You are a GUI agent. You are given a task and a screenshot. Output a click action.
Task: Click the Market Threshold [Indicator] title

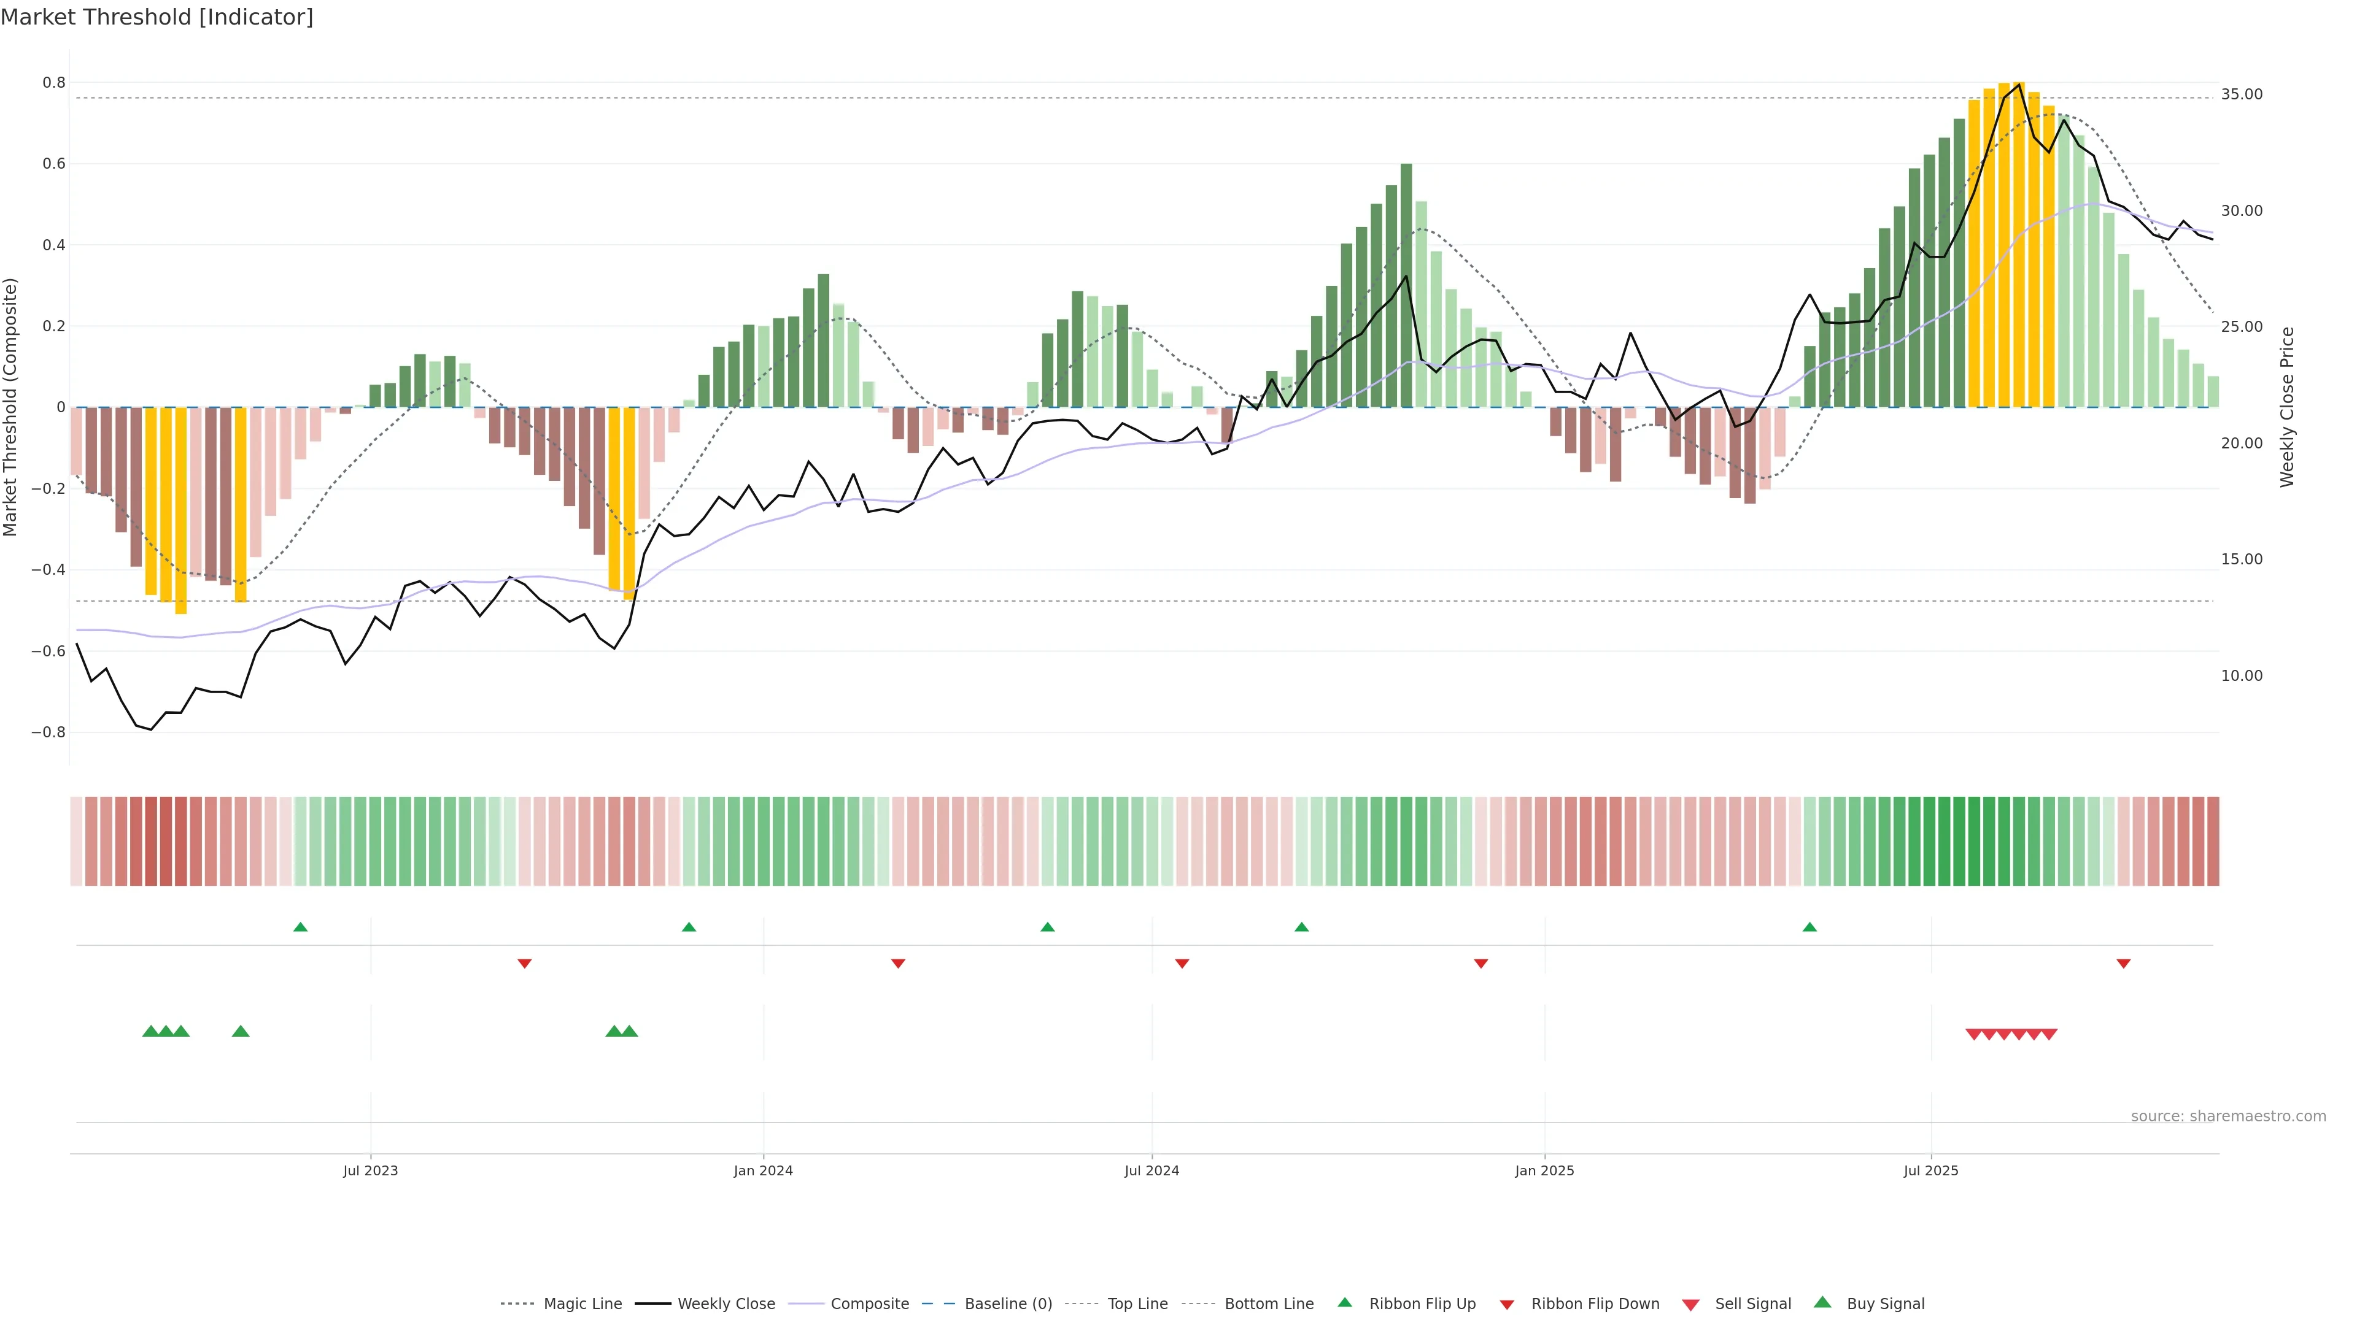(157, 17)
